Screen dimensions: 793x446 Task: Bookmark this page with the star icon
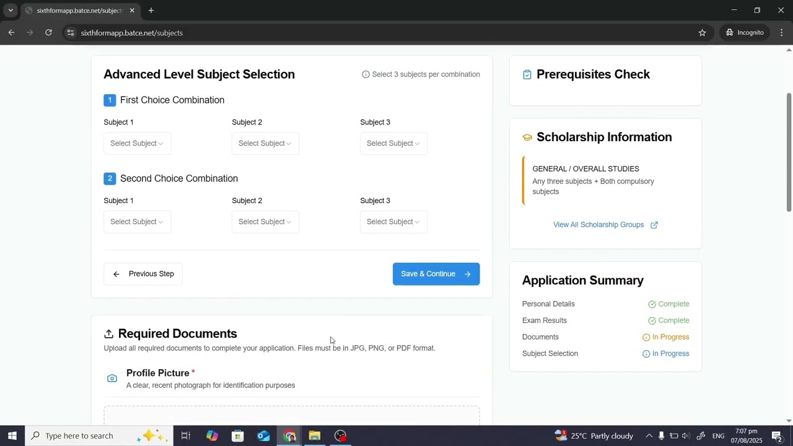703,33
